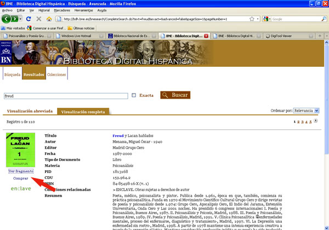Open Comenzar a usar Firefox bookmark
The width and height of the screenshot is (329, 230).
click(x=47, y=28)
